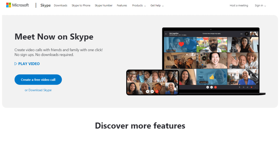Click red end-call icon in phone mockup
The image size is (280, 142).
157,91
